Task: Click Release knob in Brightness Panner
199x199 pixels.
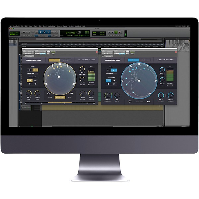Action: pos(91,93)
